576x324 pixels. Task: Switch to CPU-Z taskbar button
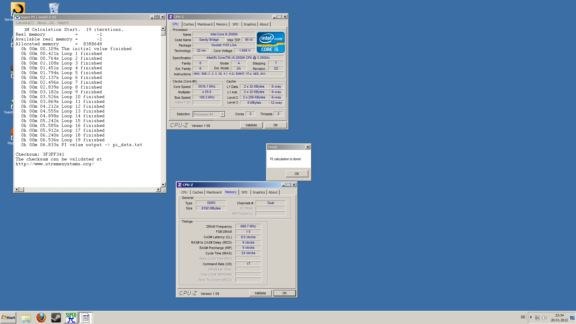tap(86, 317)
